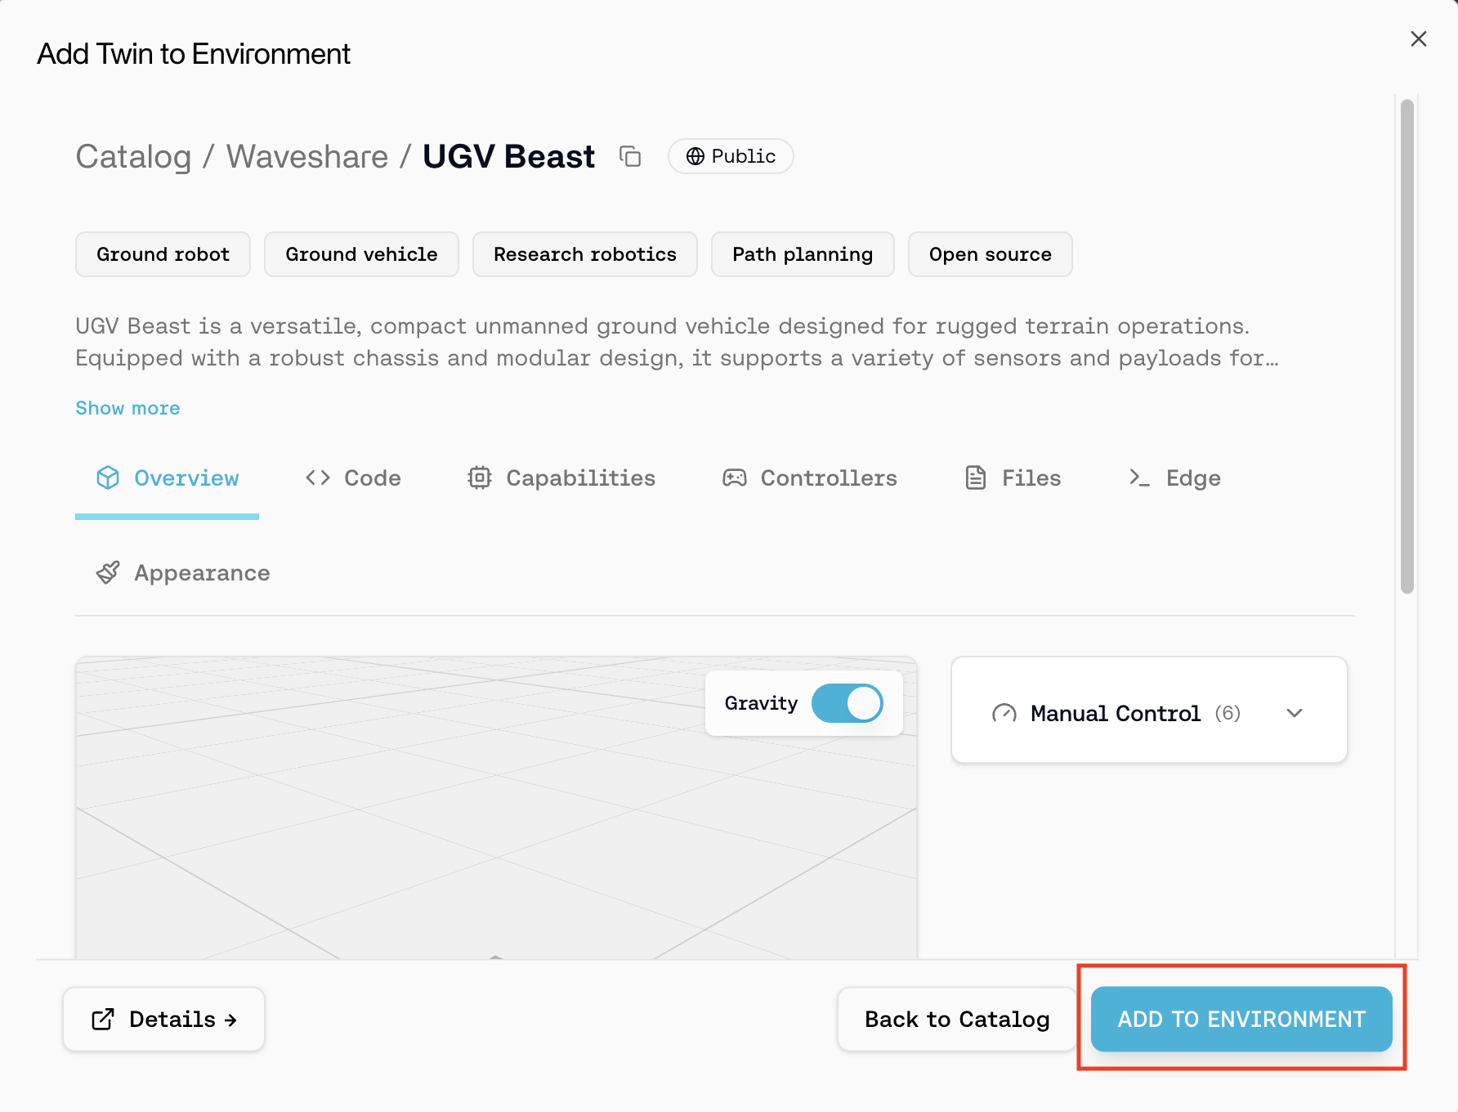The width and height of the screenshot is (1458, 1112).
Task: Close the Add Twin dialog
Action: click(x=1419, y=39)
